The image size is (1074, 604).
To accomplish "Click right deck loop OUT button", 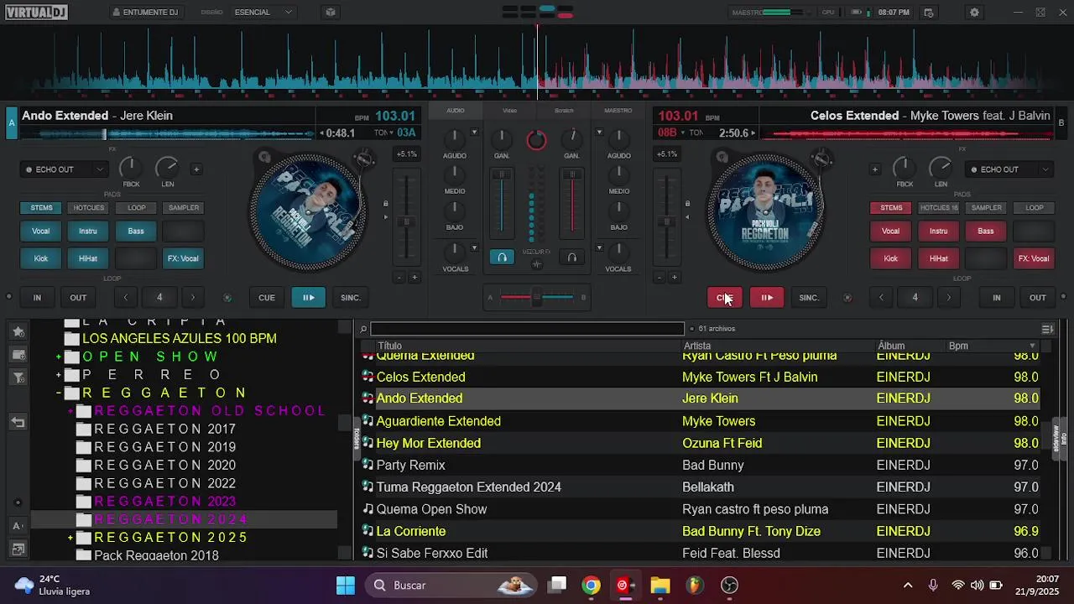I will tap(1038, 298).
